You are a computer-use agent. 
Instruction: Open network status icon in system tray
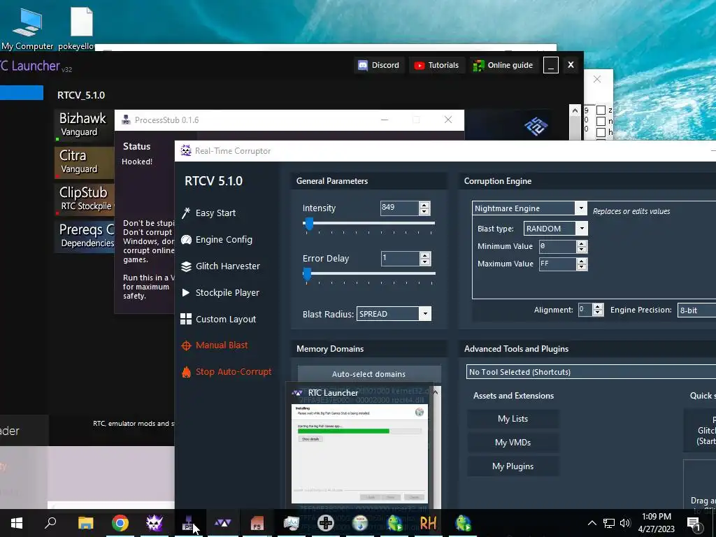(x=609, y=523)
